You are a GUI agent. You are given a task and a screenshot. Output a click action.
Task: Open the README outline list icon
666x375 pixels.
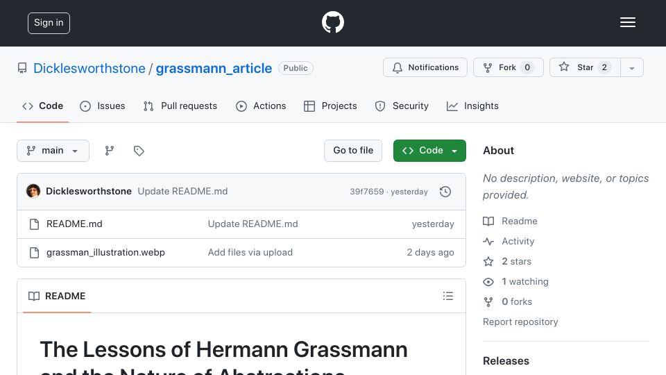tap(448, 296)
